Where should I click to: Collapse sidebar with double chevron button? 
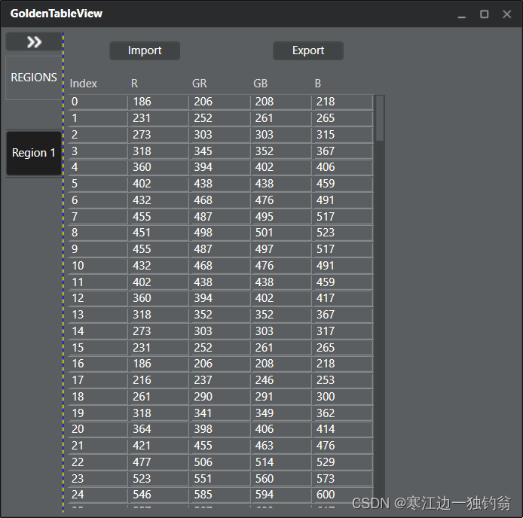click(34, 42)
